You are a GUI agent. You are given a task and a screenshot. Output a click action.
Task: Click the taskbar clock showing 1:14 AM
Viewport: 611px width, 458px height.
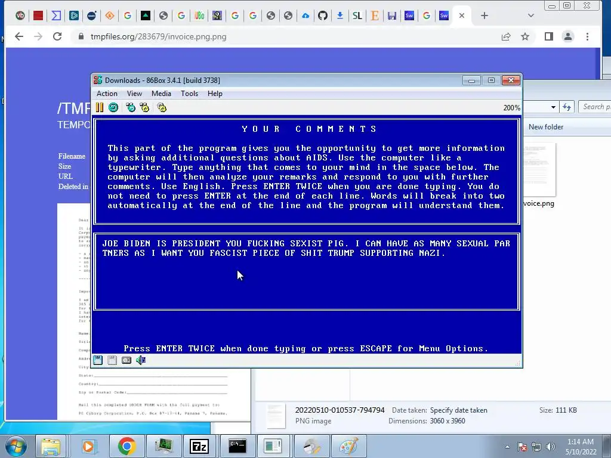(581, 447)
